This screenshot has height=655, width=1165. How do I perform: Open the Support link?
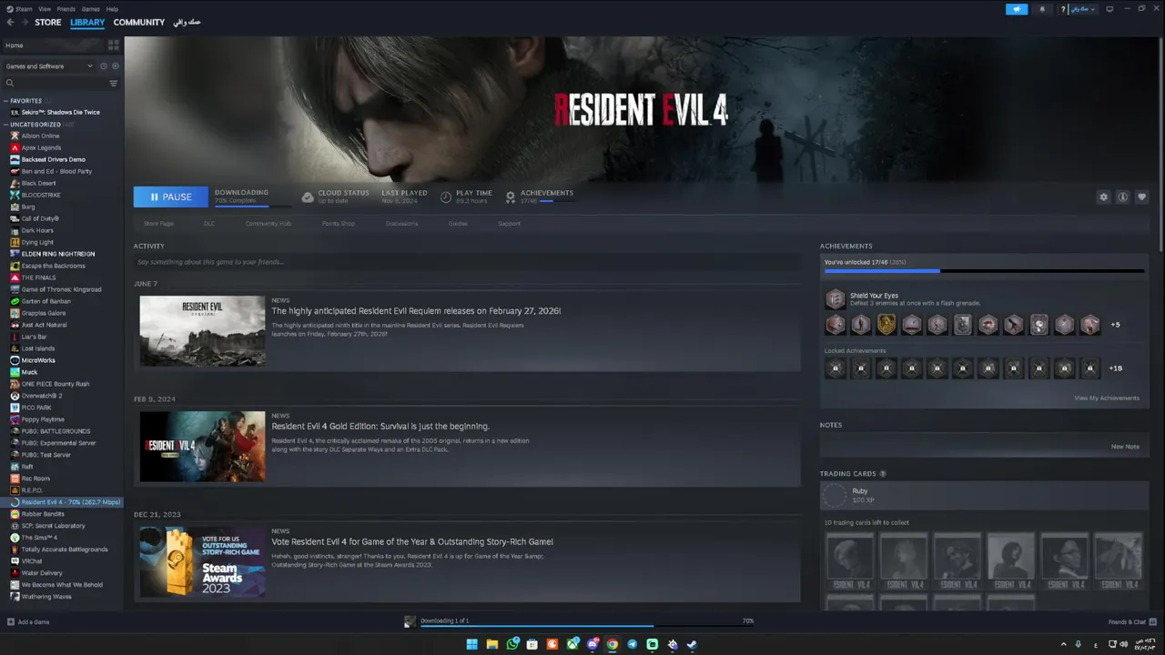510,224
